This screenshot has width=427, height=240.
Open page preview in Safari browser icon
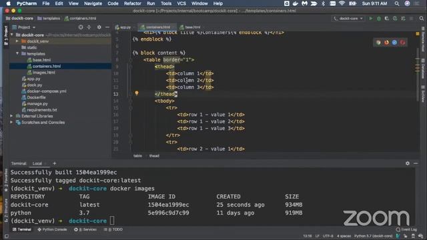394,43
